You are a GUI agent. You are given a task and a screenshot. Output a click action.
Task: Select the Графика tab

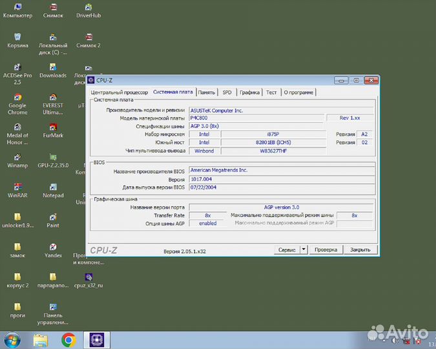click(x=249, y=92)
